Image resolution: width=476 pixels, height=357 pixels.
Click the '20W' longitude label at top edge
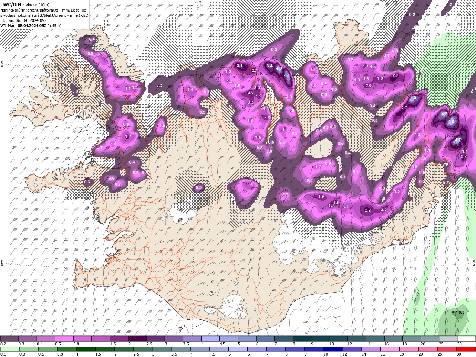(x=197, y=2)
